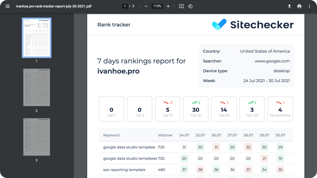Click the '24.07' date column header

point(184,135)
